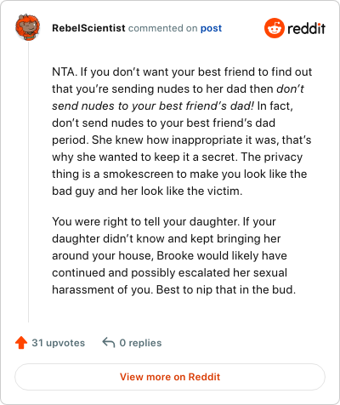Click the second paragraph about telling your daughter

tap(173, 255)
